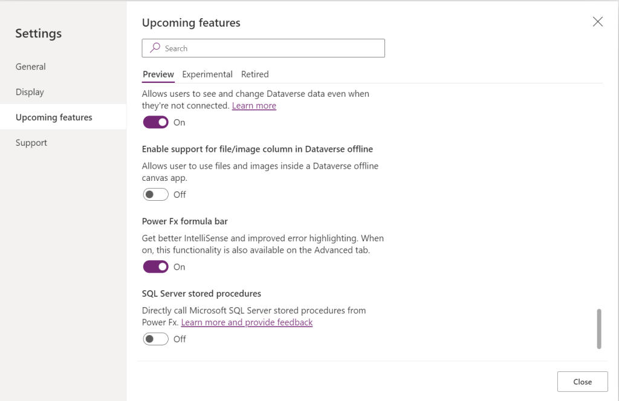Open Learn more link for offline Dataverse
Viewport: 619px width, 401px height.
(x=254, y=105)
